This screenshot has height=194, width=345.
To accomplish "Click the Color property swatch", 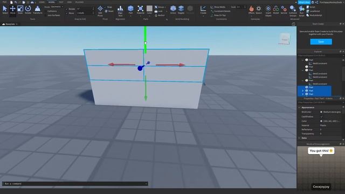I will pyautogui.click(x=321, y=121).
